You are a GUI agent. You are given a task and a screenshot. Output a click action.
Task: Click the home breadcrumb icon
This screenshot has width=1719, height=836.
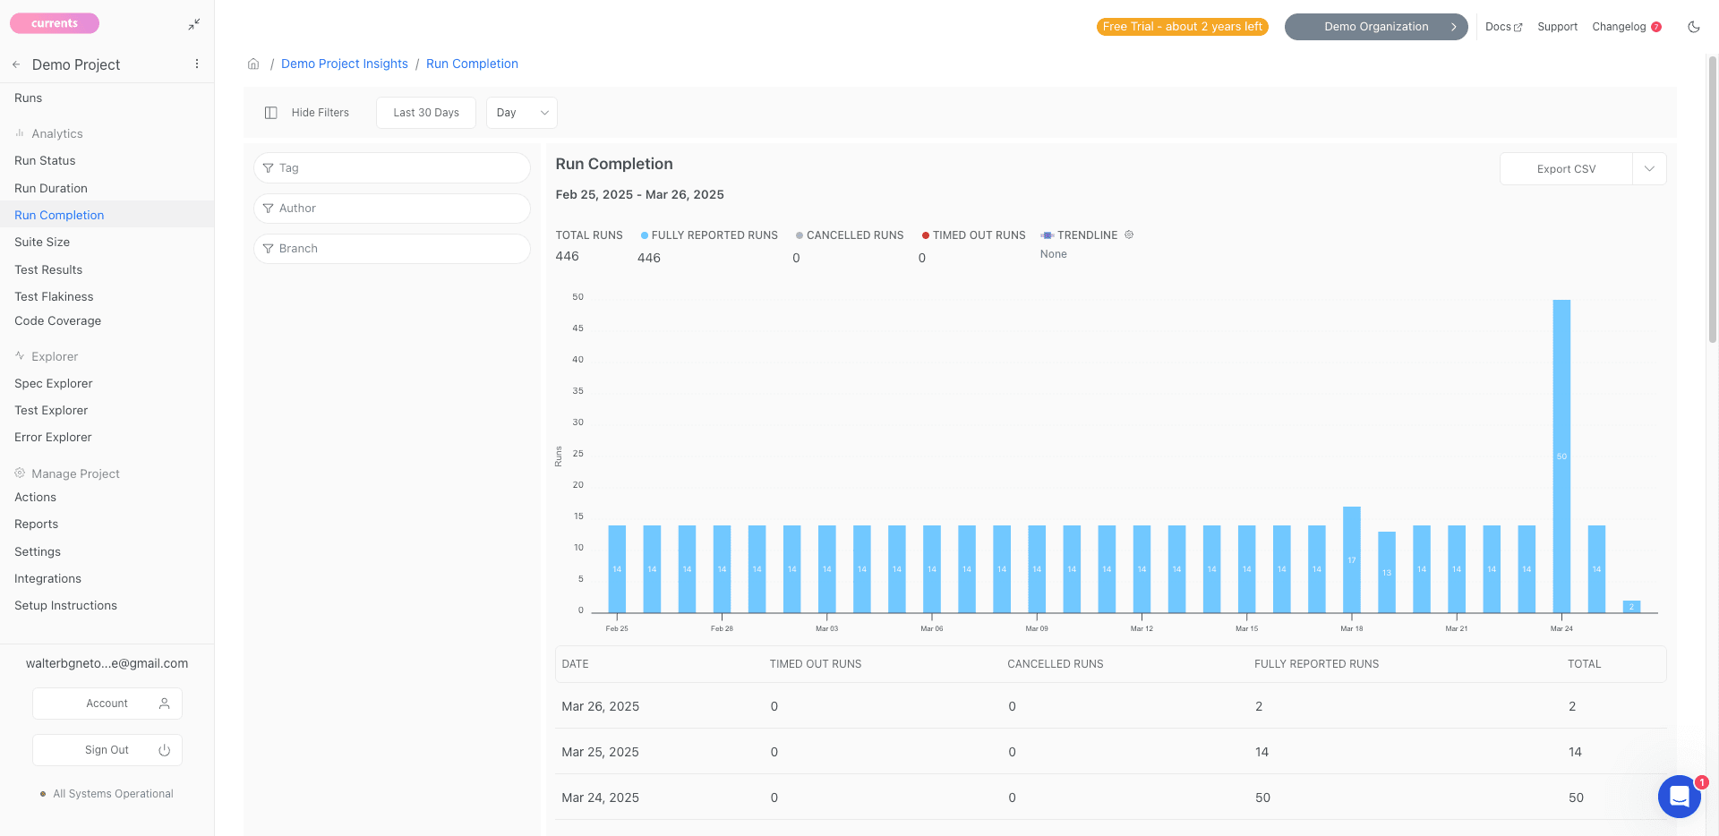[x=253, y=64]
